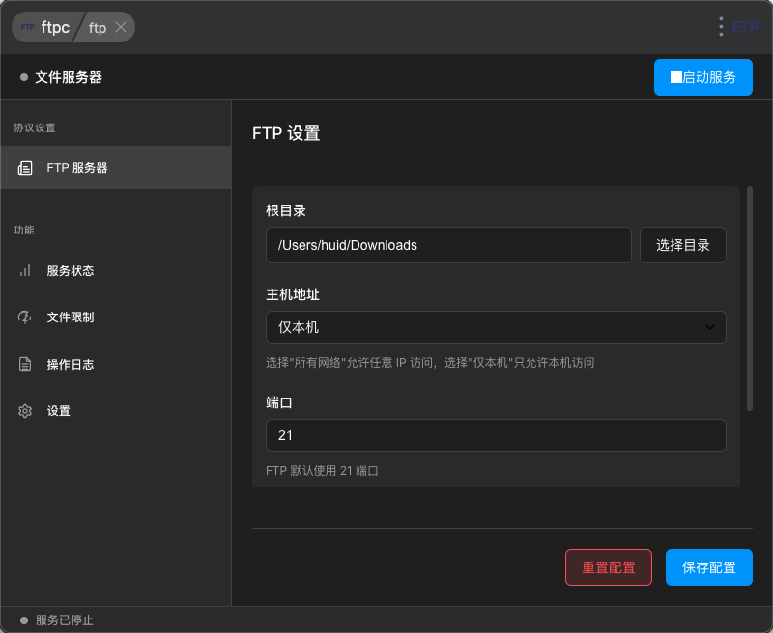Click the 端口 label
Screen dimensions: 773x633
coord(279,402)
